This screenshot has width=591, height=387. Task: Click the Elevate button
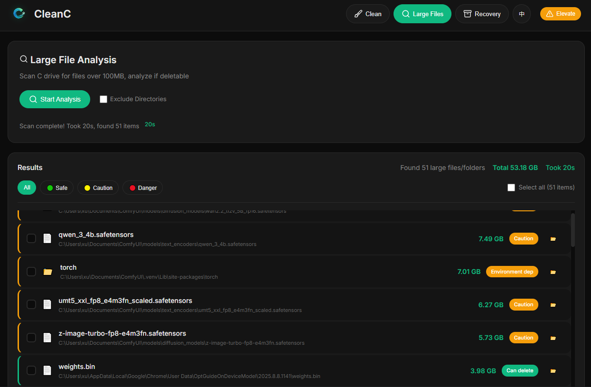tap(560, 14)
